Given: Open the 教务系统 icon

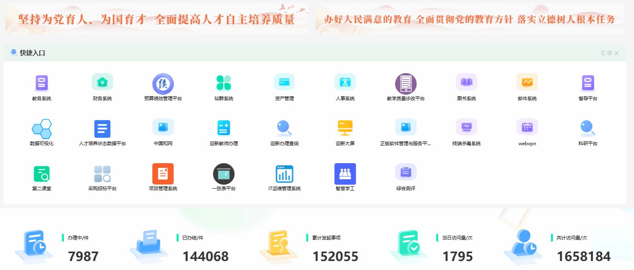Looking at the screenshot, I should (42, 83).
